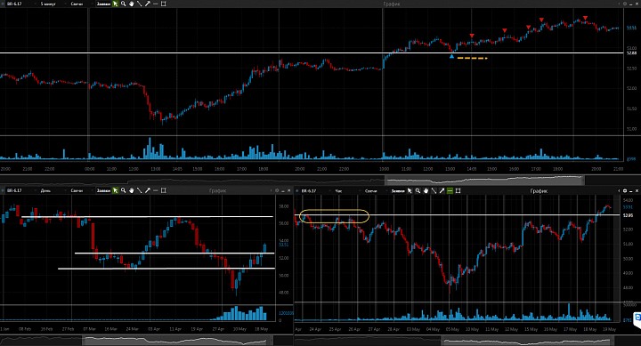Activate the zoom magnifier in daily chart toolbar
The width and height of the screenshot is (641, 346).
tap(124, 190)
